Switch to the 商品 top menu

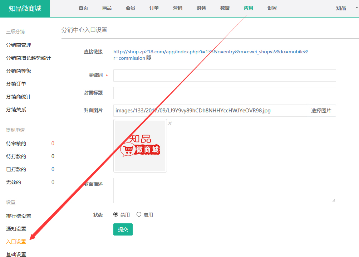coord(107,8)
